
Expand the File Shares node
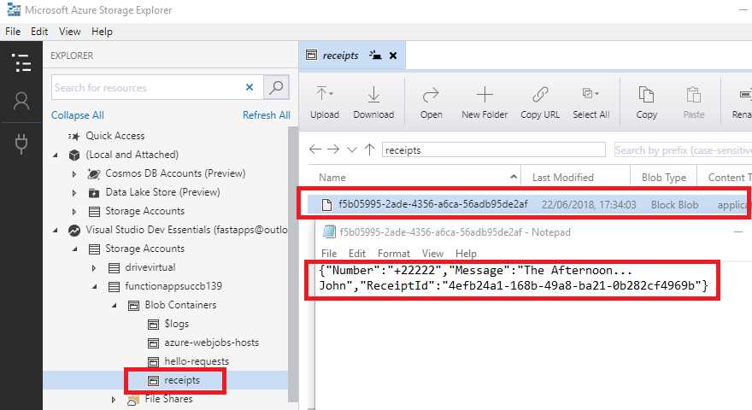pos(113,400)
